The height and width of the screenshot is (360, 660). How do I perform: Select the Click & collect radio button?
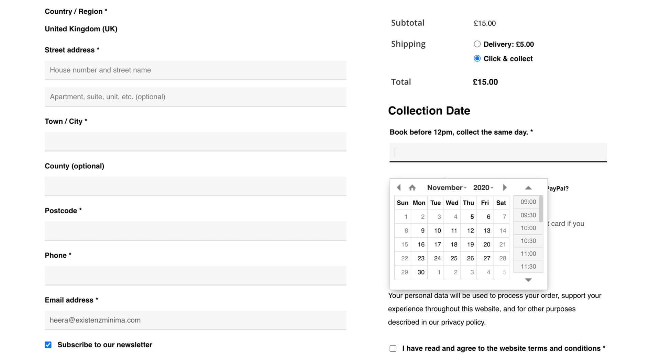tap(477, 58)
